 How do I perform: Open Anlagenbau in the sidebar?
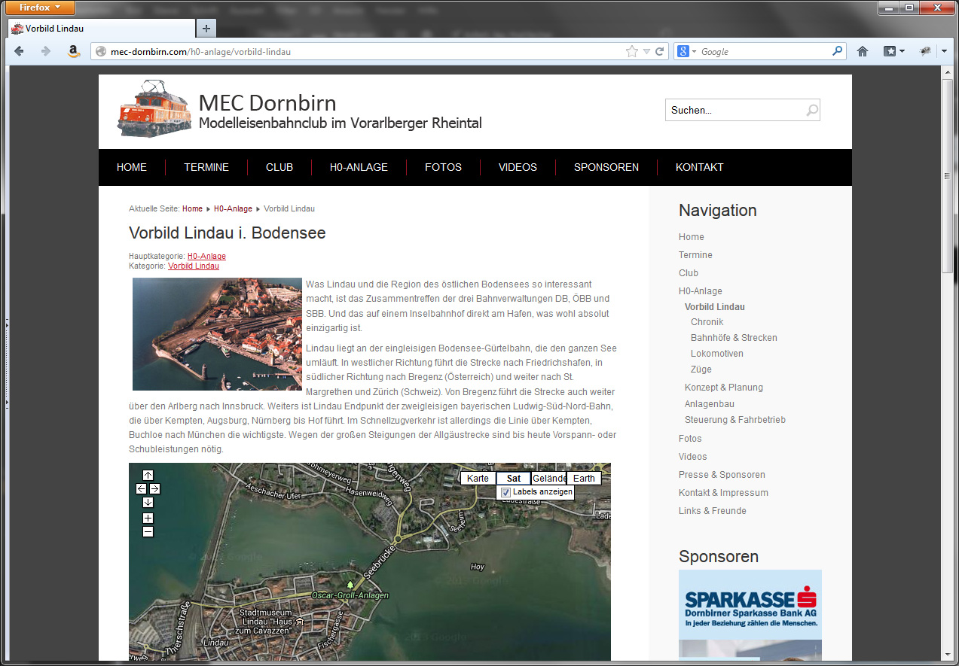(x=710, y=404)
